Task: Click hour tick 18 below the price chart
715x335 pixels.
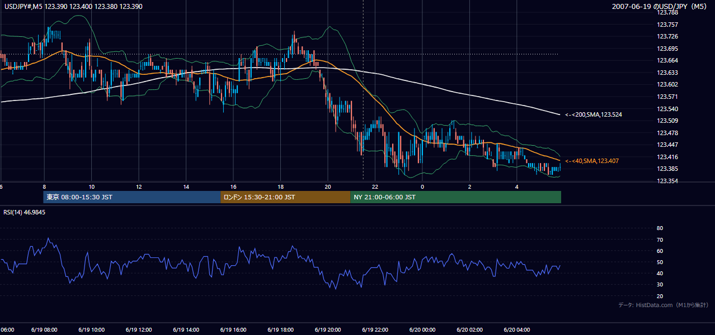Action: (x=280, y=186)
